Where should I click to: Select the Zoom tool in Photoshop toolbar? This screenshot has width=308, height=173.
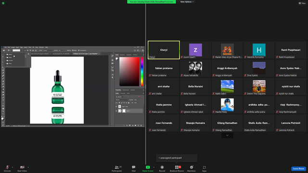click(3, 111)
